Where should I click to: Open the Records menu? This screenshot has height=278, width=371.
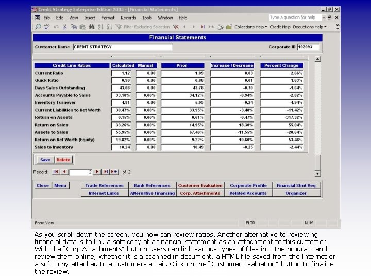coord(128,18)
